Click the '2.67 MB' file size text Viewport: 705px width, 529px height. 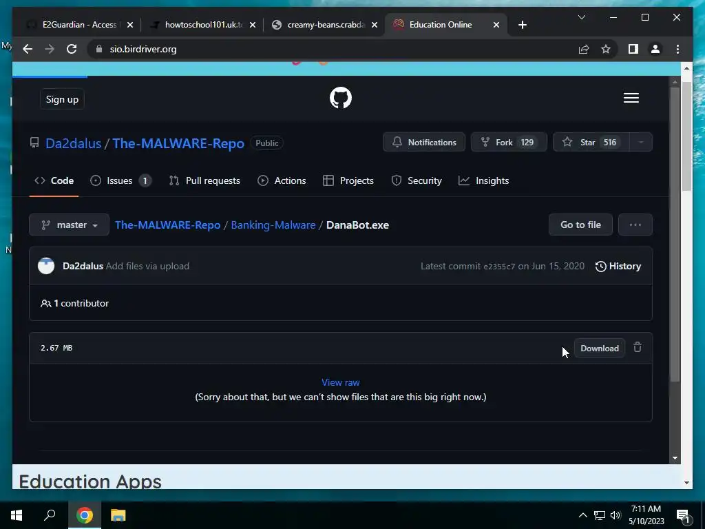coord(56,348)
